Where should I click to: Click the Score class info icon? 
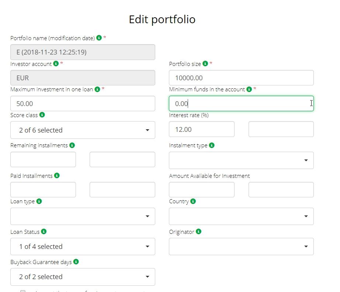click(x=42, y=115)
